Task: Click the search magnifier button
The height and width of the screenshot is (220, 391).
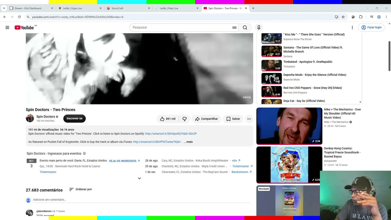Action: click(x=245, y=28)
